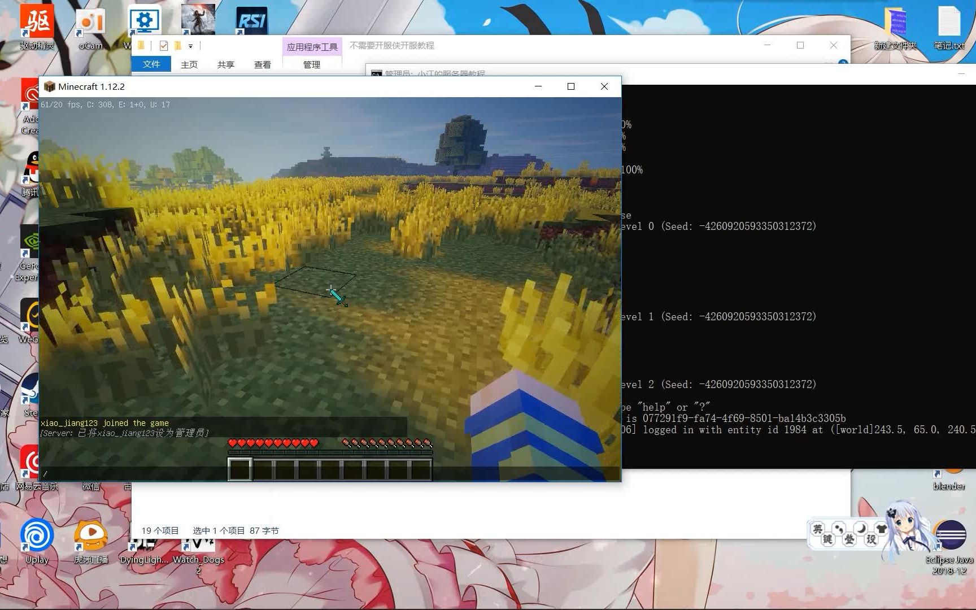
Task: Click 'level 2 (Seed' console line
Action: [x=718, y=384]
